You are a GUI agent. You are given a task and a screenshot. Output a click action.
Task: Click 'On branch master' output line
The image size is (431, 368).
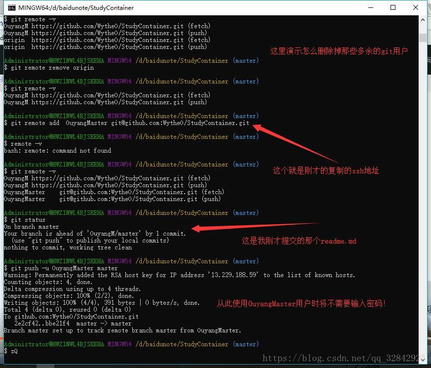click(31, 227)
